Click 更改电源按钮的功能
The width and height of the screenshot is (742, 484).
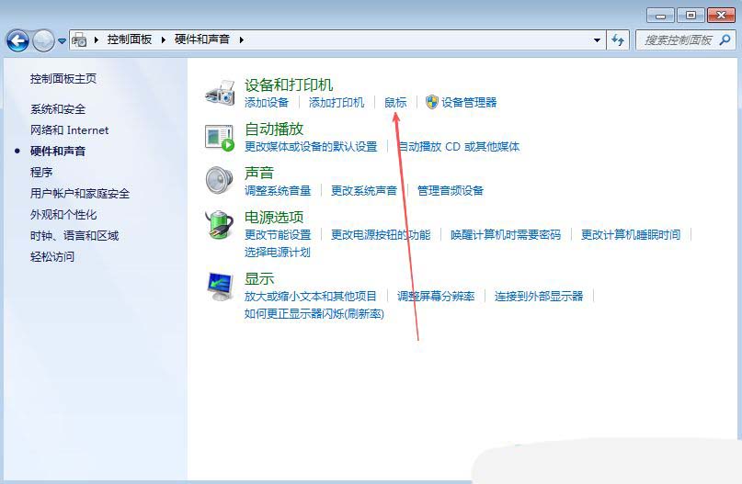[381, 234]
